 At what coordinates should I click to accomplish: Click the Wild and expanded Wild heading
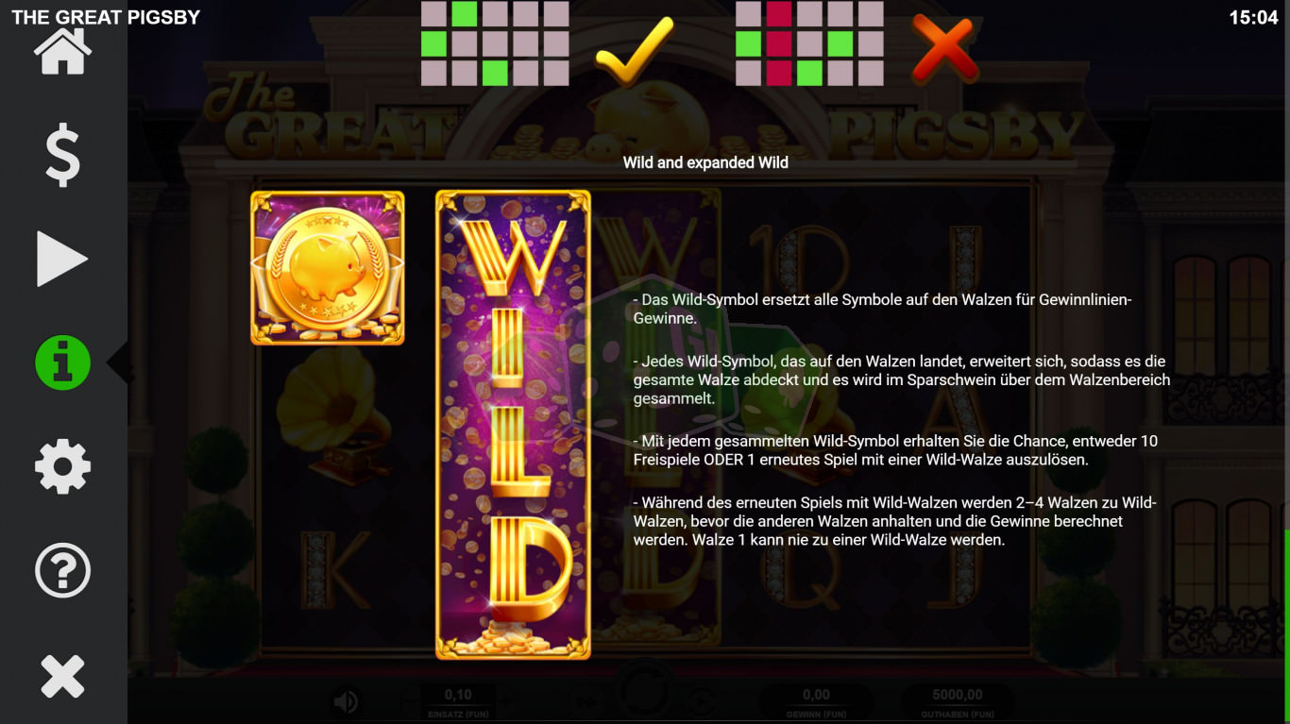[x=705, y=162]
